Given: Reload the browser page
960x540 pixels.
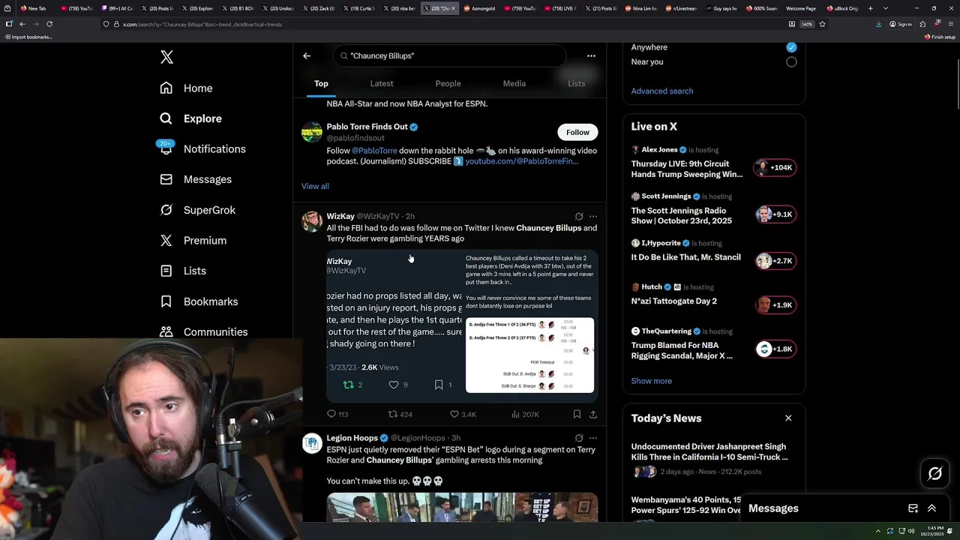Looking at the screenshot, I should [49, 24].
